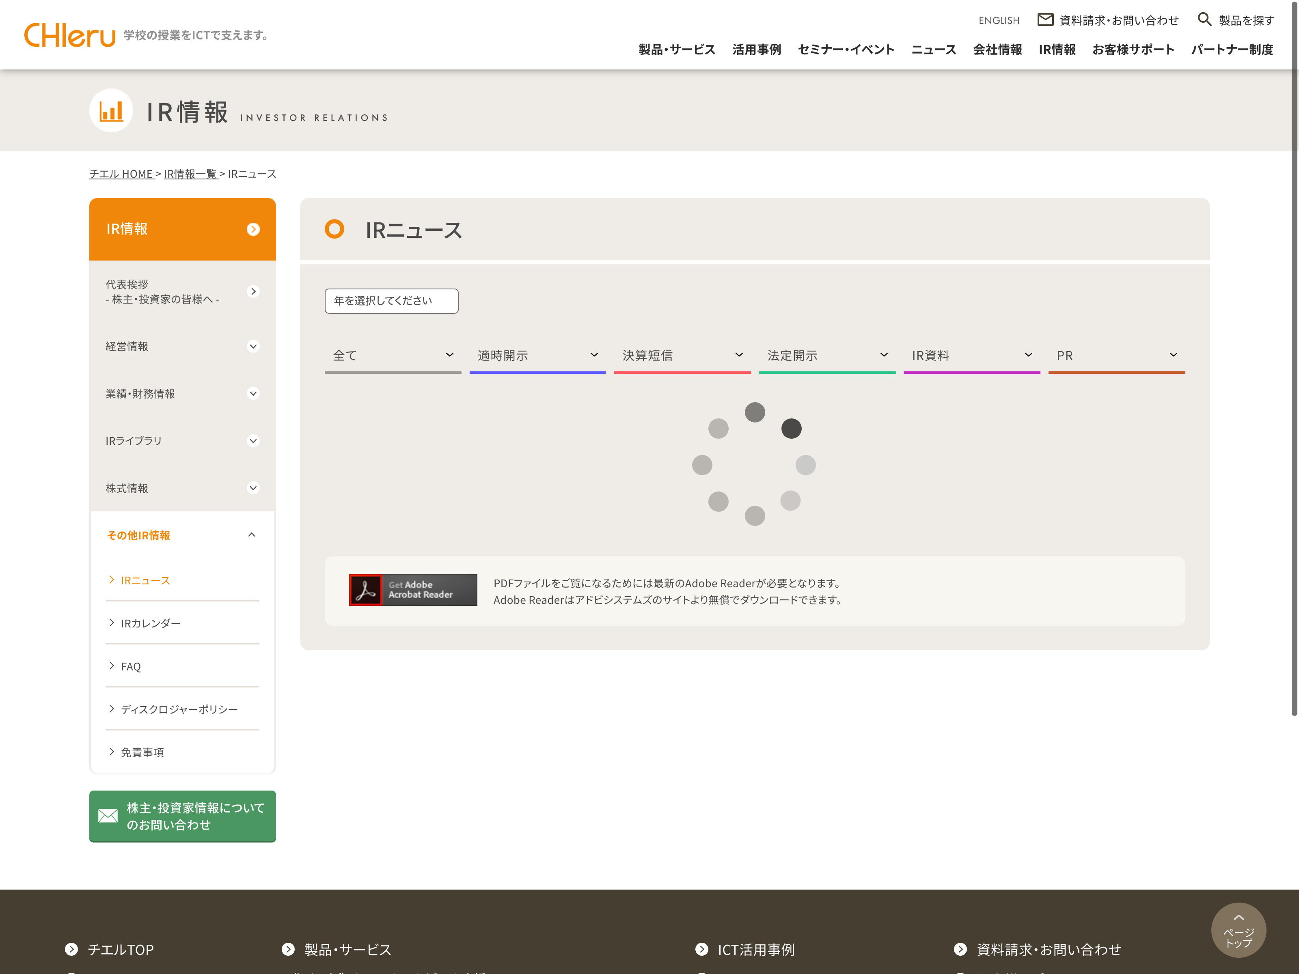Viewport: 1299px width, 974px height.
Task: Click the Get Adobe Acrobat Reader badge
Action: pyautogui.click(x=413, y=590)
